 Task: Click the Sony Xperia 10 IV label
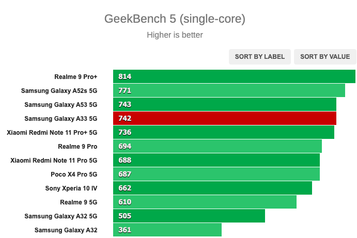pyautogui.click(x=71, y=188)
